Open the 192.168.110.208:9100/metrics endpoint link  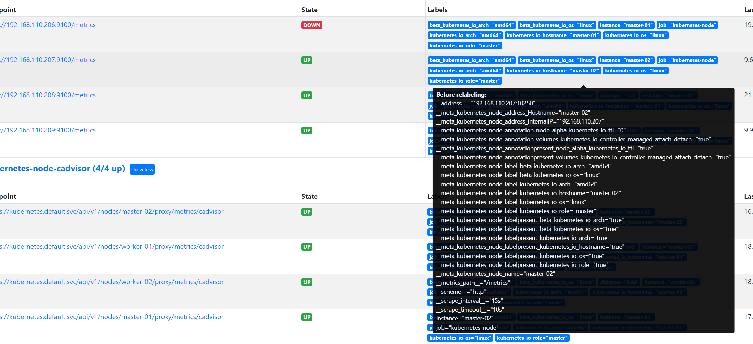48,95
